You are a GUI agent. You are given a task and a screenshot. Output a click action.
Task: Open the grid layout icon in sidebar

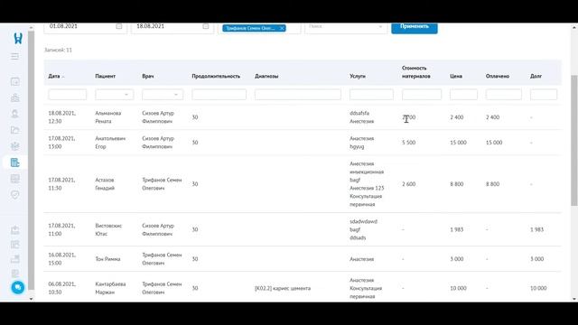14,179
